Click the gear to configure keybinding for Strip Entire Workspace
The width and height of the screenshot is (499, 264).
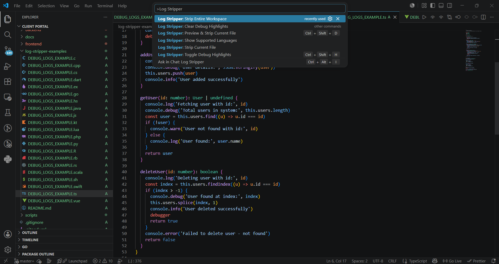[x=330, y=19]
